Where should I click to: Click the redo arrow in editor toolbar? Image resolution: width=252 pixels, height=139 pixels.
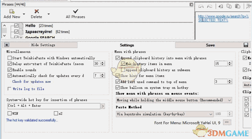[x=210, y=6]
